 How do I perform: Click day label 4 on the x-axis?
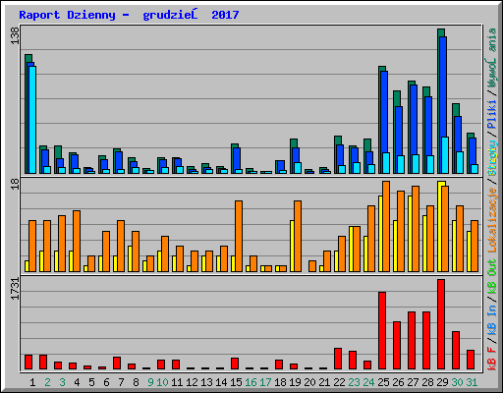point(77,382)
